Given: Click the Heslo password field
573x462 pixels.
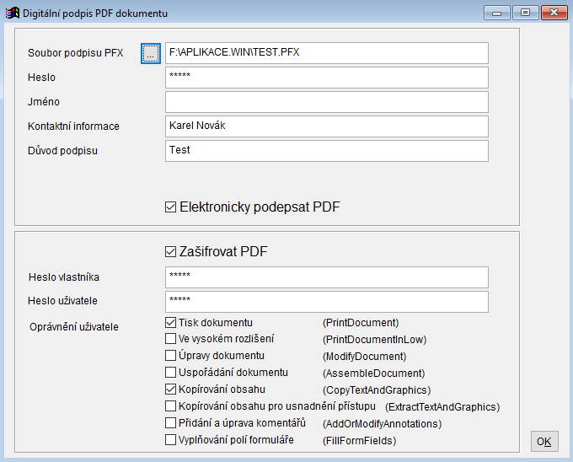Looking at the screenshot, I should coord(327,78).
